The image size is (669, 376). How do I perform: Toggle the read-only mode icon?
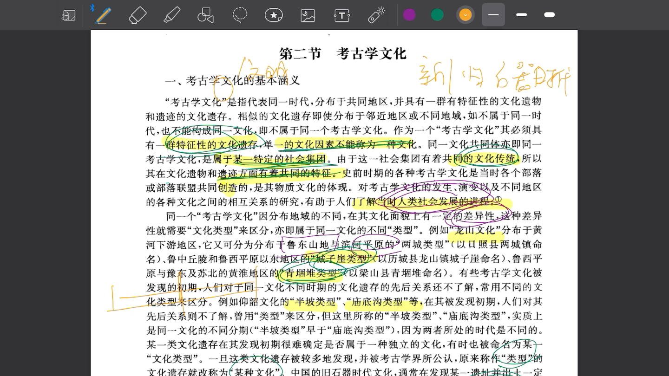coord(68,15)
